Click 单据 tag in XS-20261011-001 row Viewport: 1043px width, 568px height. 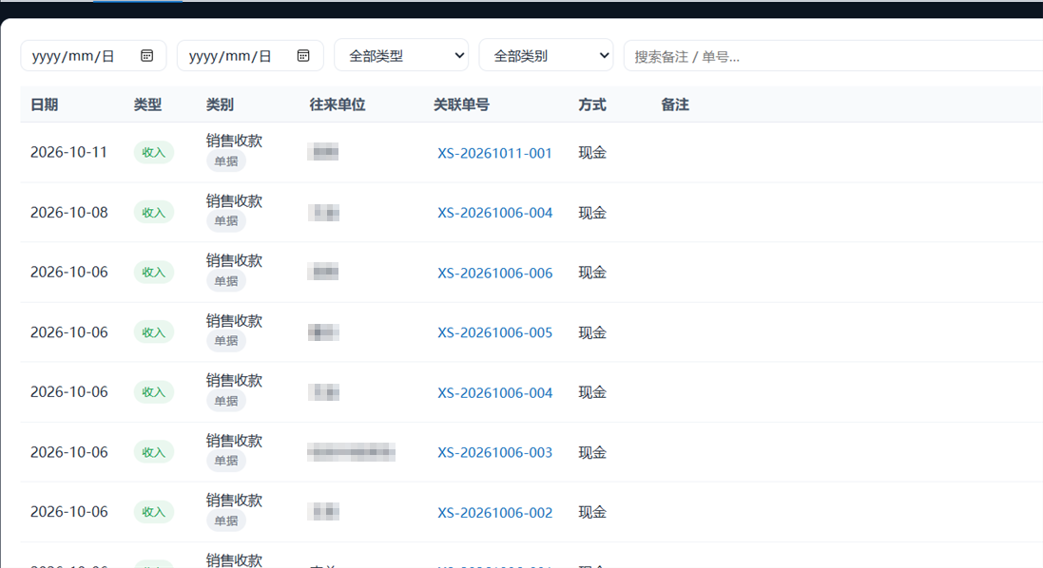pos(226,161)
